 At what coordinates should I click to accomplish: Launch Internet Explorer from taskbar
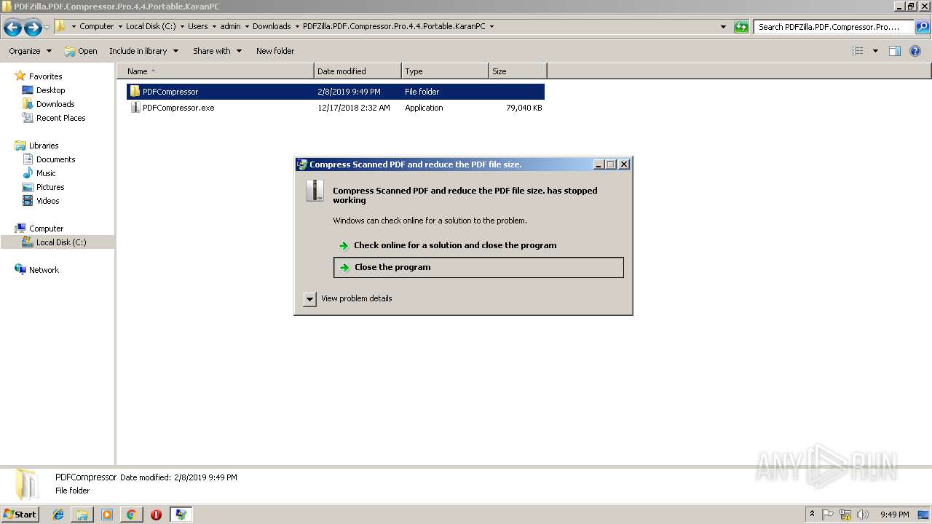click(x=58, y=515)
